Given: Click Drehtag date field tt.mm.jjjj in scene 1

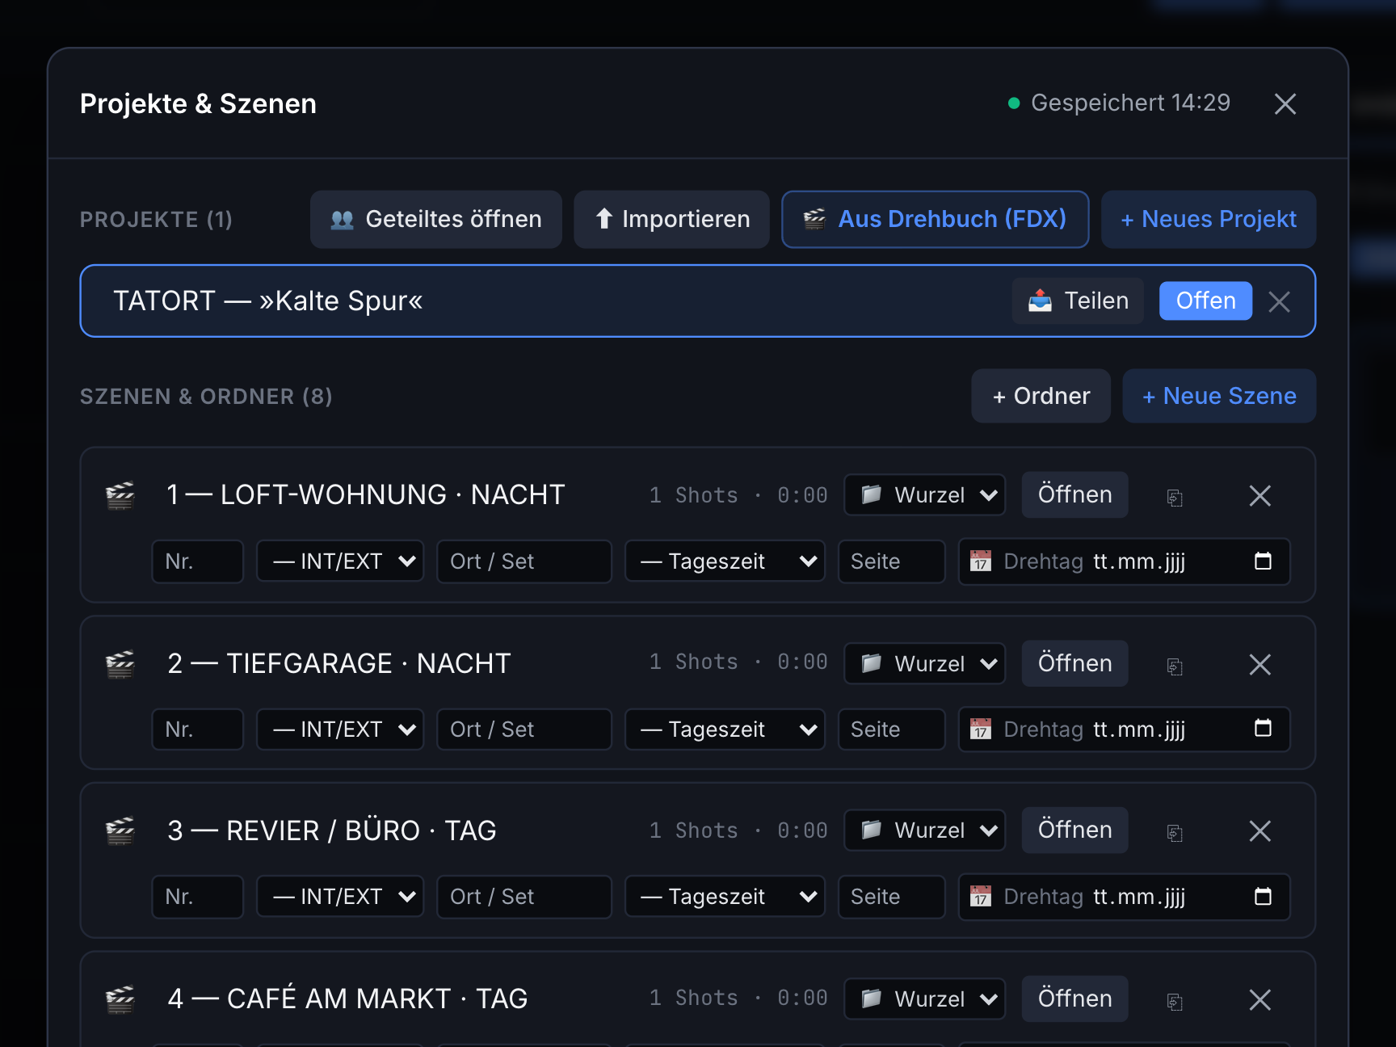Looking at the screenshot, I should tap(1139, 561).
